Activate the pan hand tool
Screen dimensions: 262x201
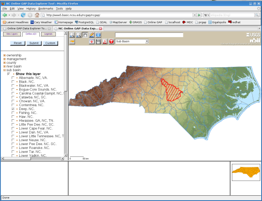[85, 35]
